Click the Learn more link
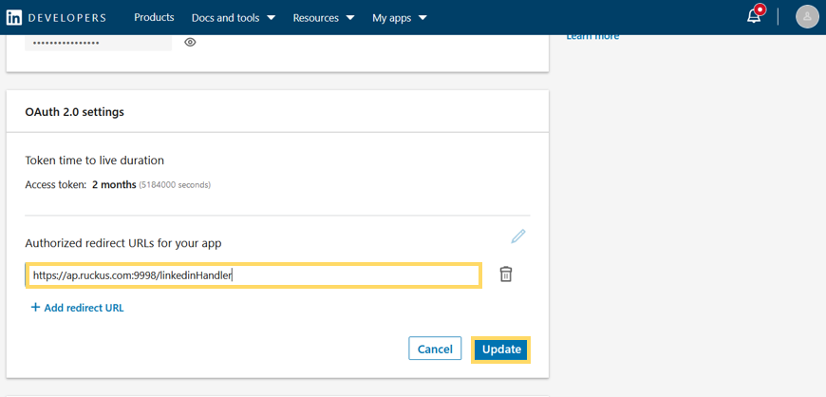Image resolution: width=826 pixels, height=397 pixels. click(x=592, y=36)
